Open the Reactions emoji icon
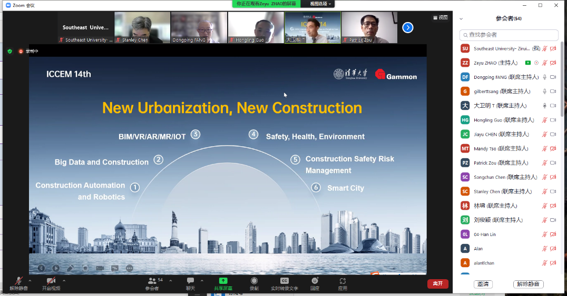The image size is (567, 296). 315,281
